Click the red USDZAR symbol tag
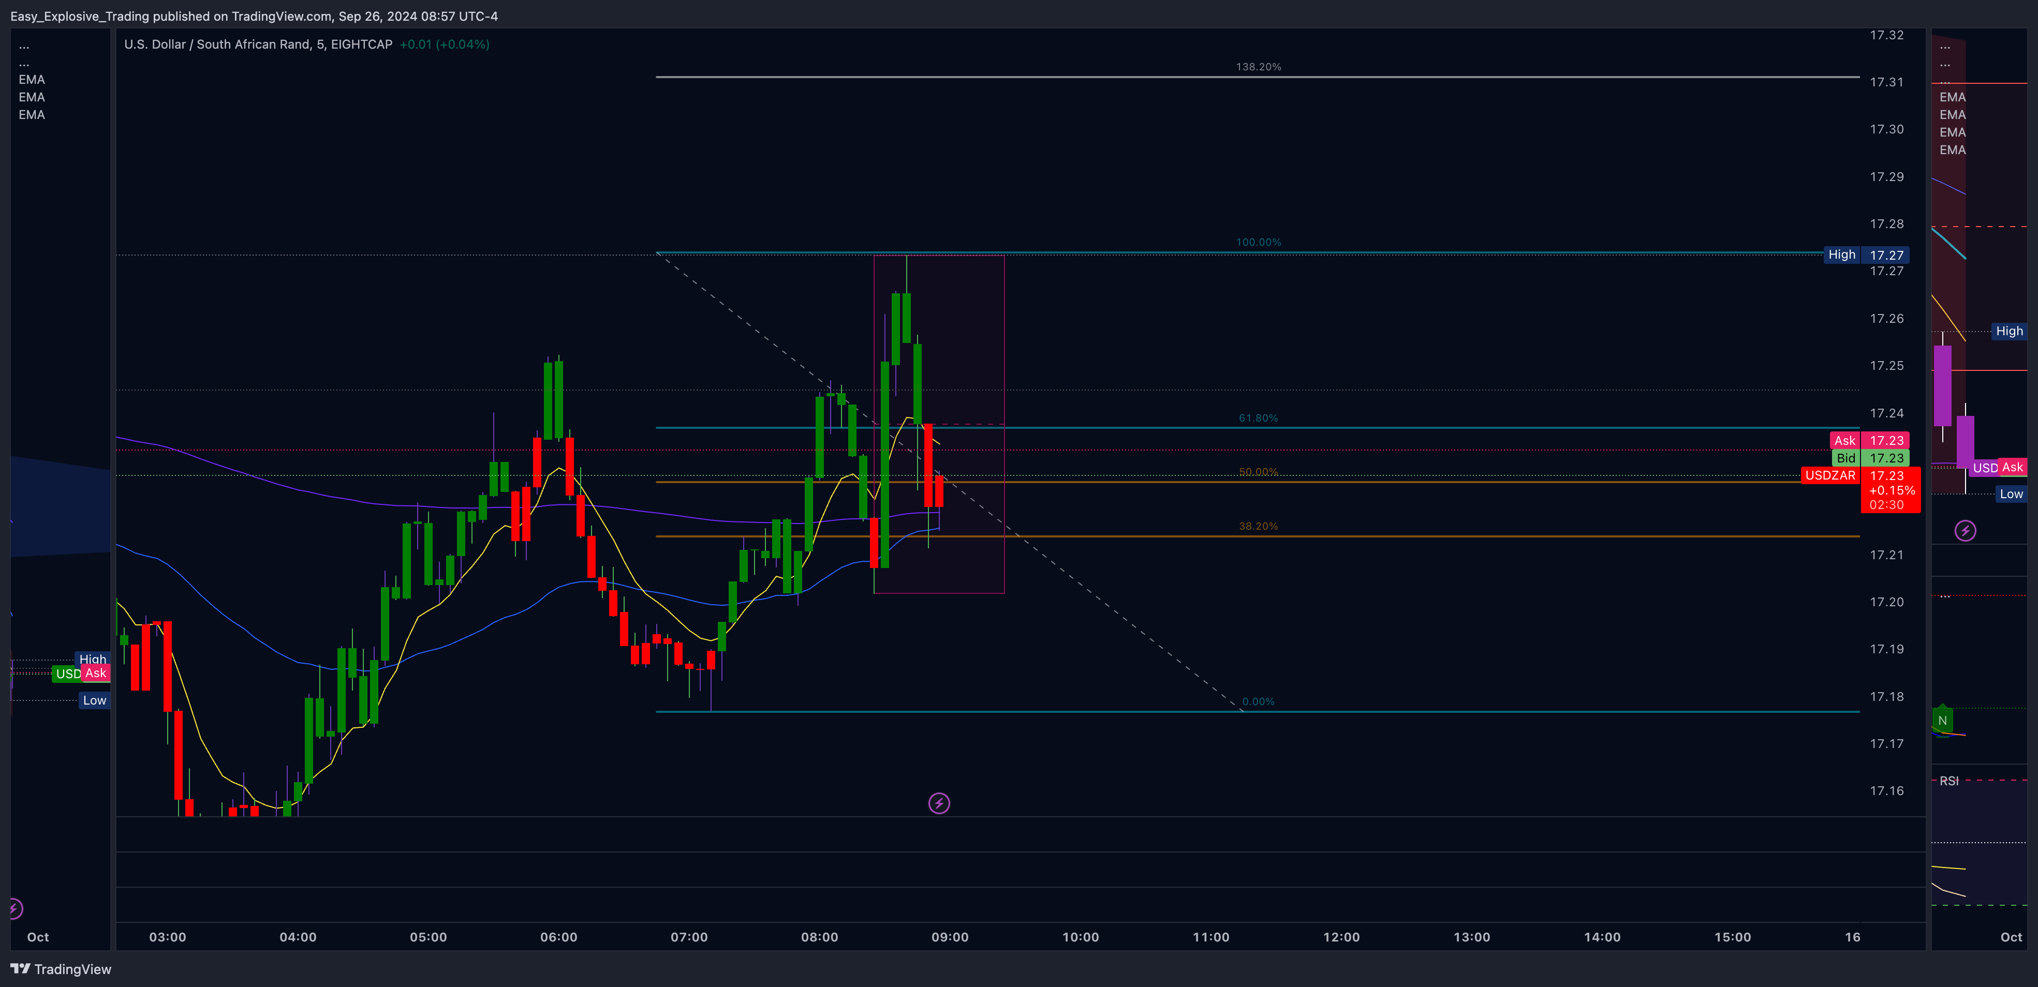The image size is (2038, 987). pos(1830,475)
